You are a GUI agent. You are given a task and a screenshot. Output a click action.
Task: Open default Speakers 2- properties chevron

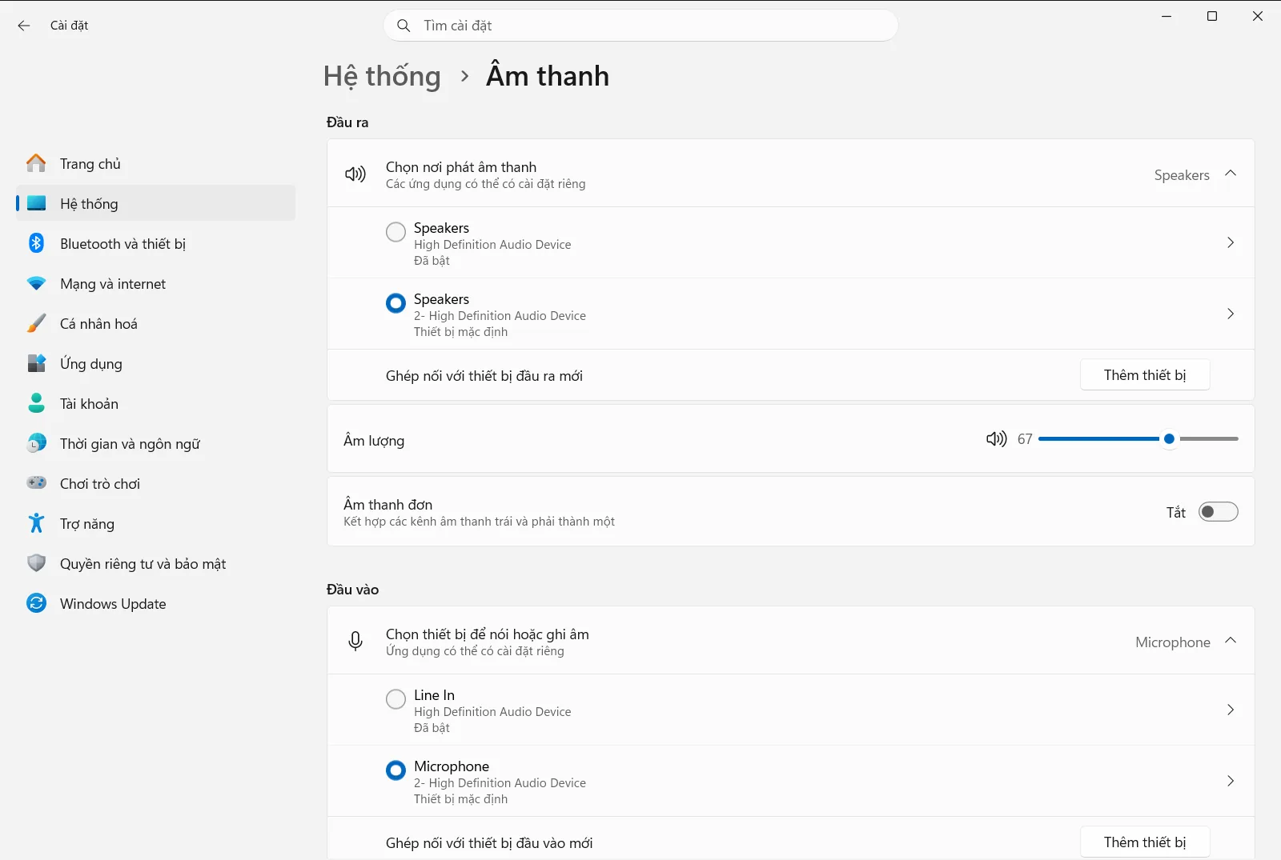(x=1231, y=314)
